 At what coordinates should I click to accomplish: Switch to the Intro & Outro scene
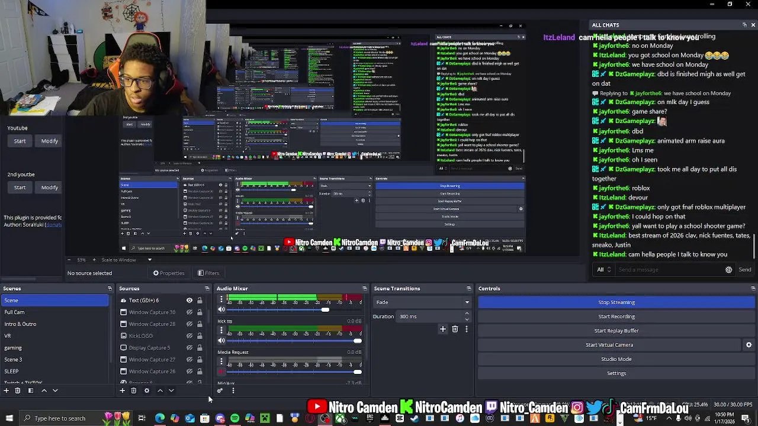(54, 324)
